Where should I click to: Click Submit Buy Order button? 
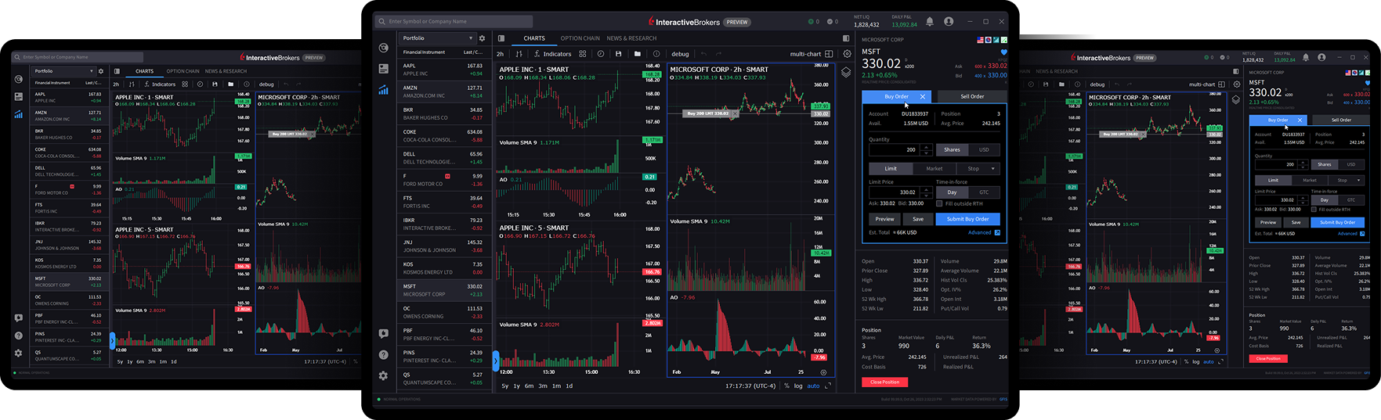967,219
